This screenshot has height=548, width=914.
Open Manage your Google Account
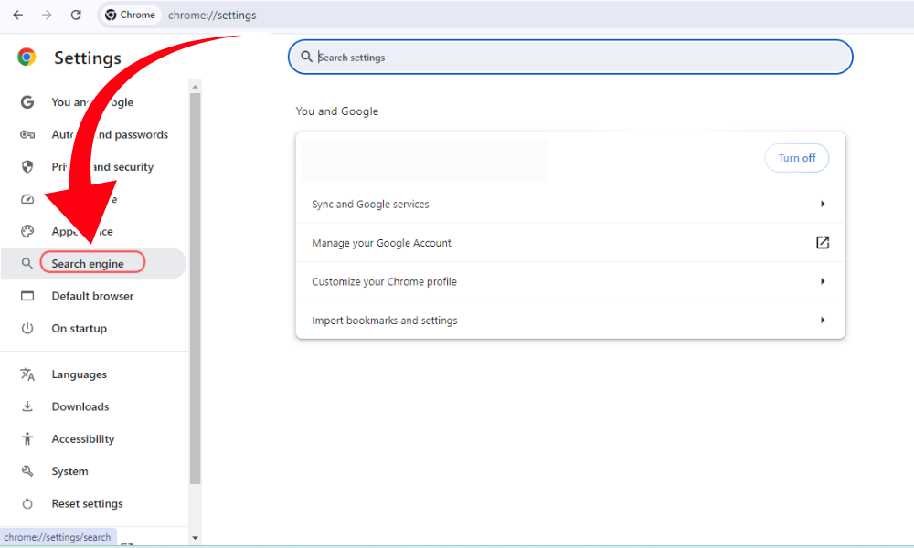click(x=570, y=242)
